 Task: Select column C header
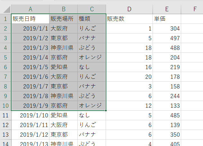(x=92, y=9)
